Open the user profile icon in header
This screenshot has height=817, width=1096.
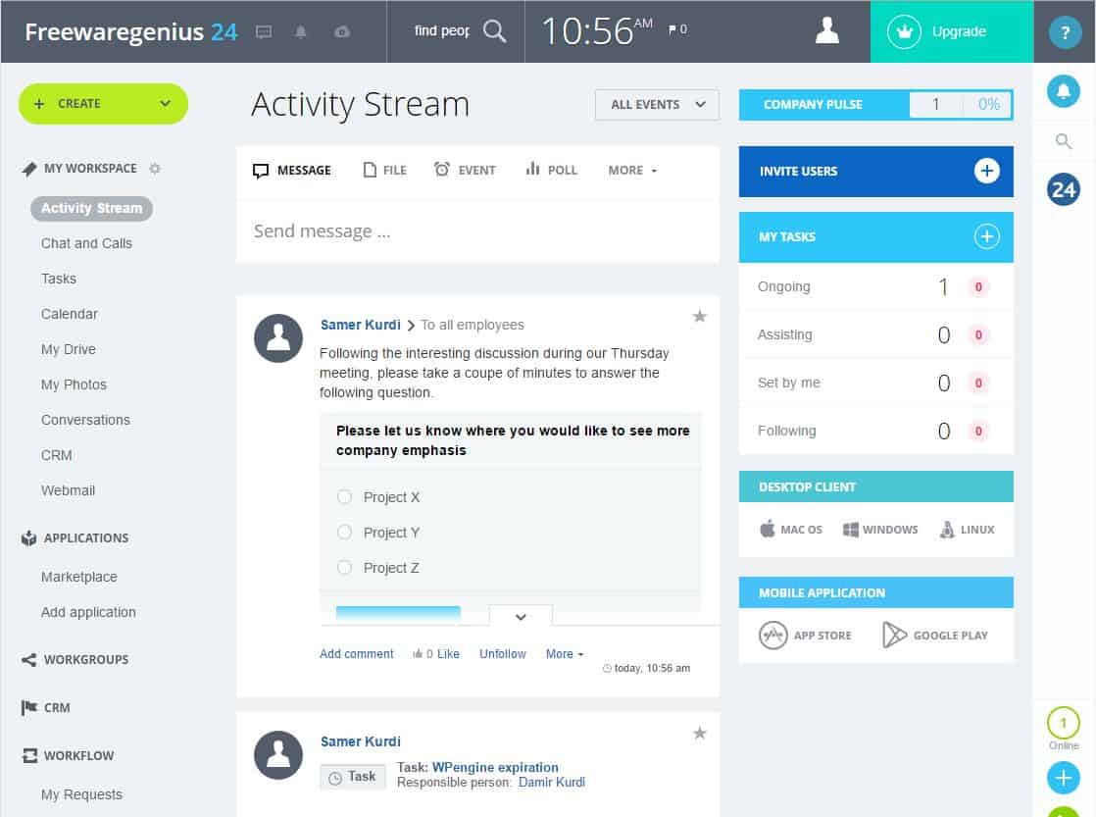pos(827,31)
